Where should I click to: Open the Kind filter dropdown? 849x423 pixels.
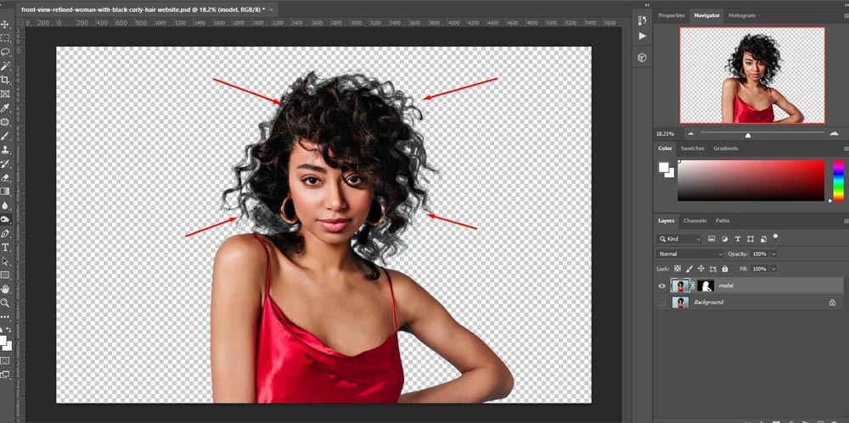click(679, 238)
